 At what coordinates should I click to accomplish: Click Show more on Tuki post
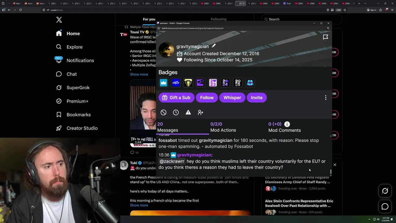coord(139,205)
